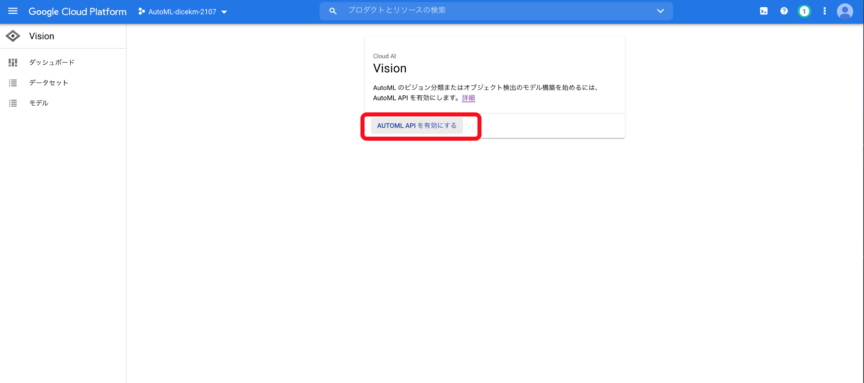Focus the products and resources search field
This screenshot has width=864, height=383.
point(496,11)
